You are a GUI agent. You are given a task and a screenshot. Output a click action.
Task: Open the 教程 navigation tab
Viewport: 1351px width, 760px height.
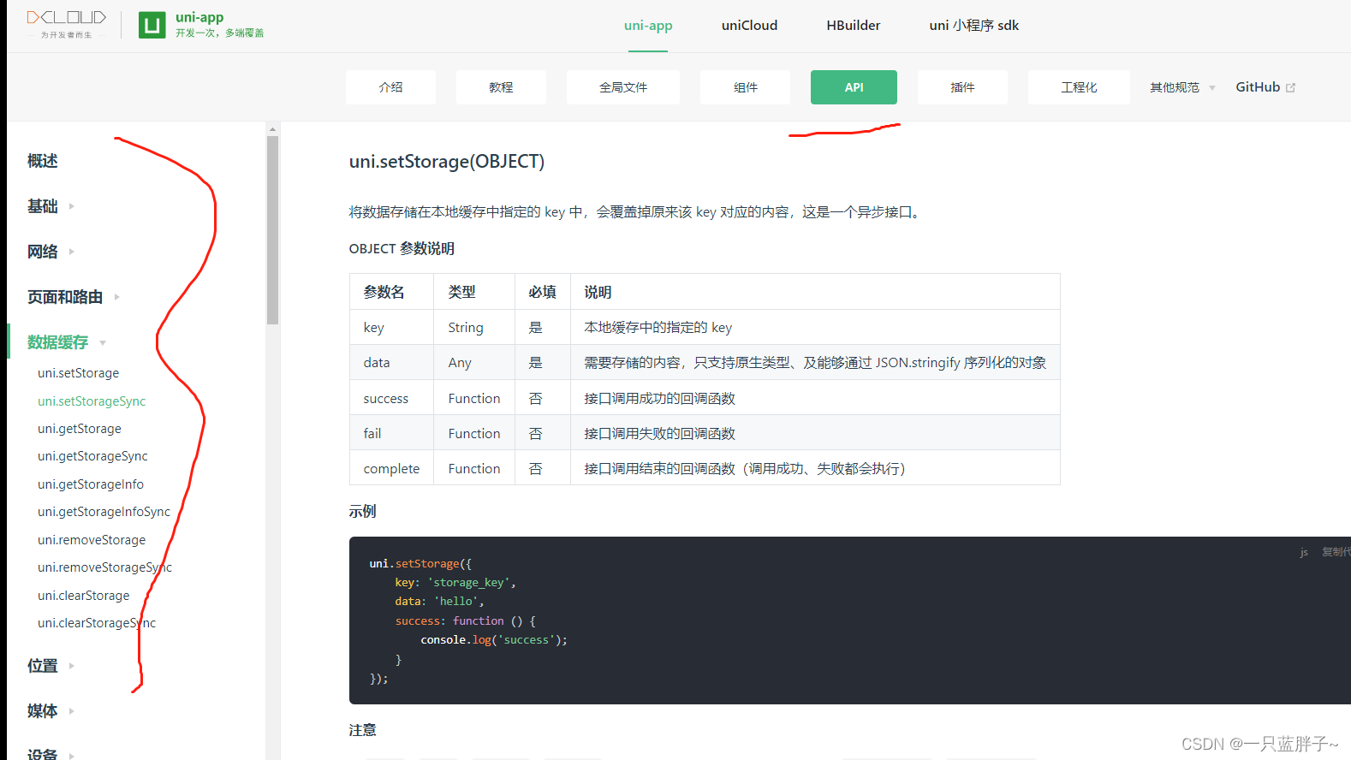click(x=501, y=87)
